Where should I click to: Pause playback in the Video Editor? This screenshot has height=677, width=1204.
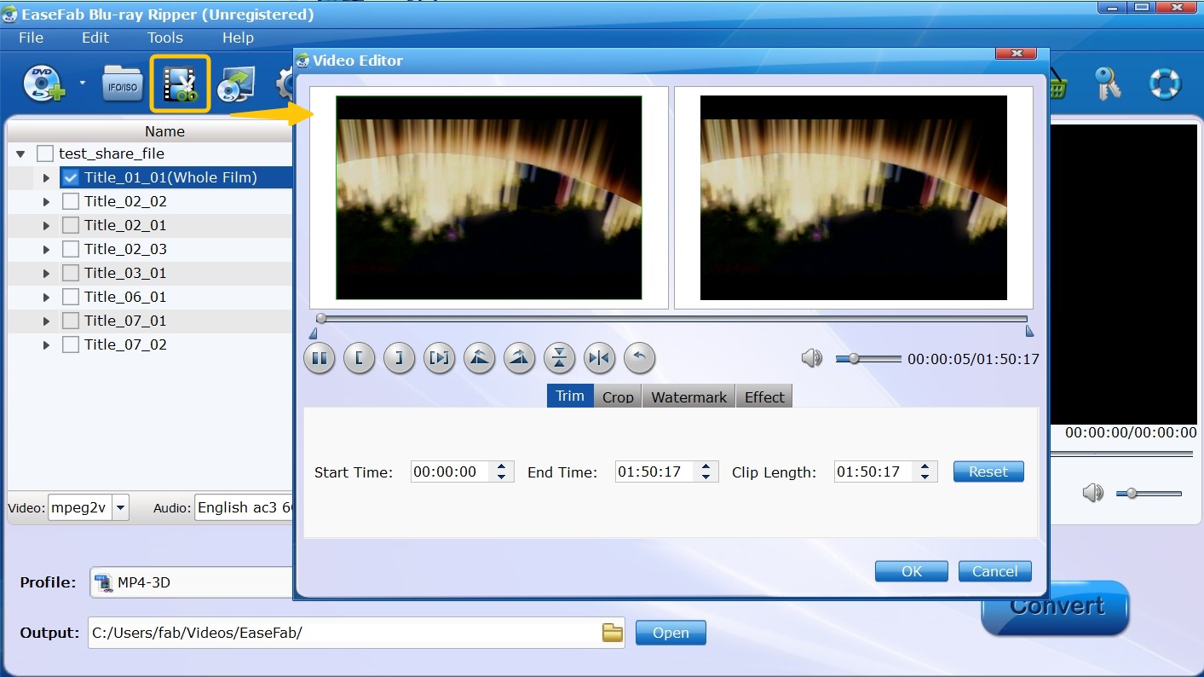[320, 358]
